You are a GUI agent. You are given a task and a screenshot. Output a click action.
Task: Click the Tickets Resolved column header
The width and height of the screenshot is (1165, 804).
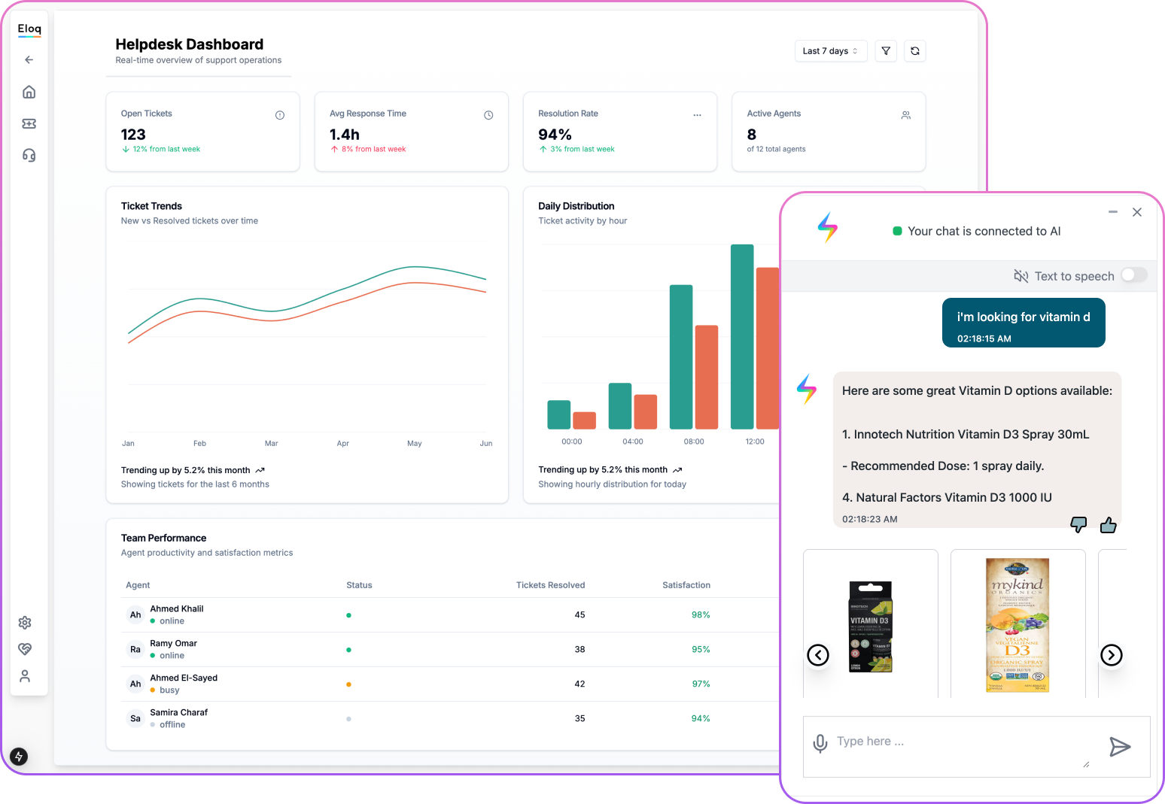[550, 585]
